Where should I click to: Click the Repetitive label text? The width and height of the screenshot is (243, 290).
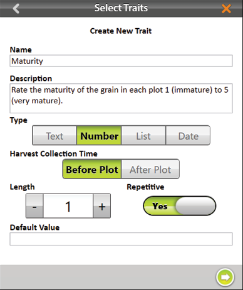coord(145,187)
